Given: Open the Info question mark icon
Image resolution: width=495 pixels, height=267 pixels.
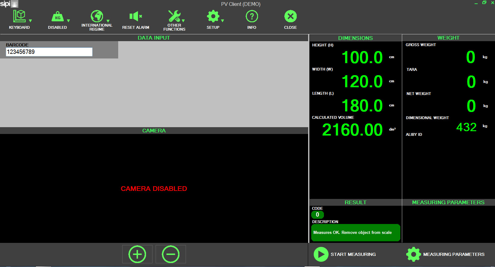Looking at the screenshot, I should [x=252, y=16].
